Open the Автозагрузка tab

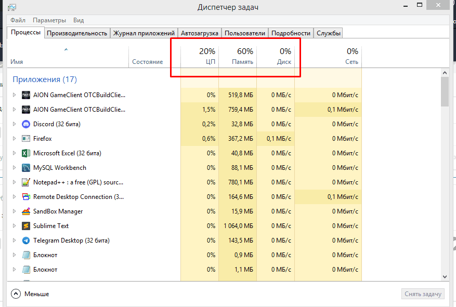point(199,33)
